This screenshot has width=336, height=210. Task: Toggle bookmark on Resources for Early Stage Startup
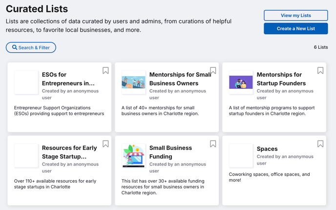[x=105, y=144]
